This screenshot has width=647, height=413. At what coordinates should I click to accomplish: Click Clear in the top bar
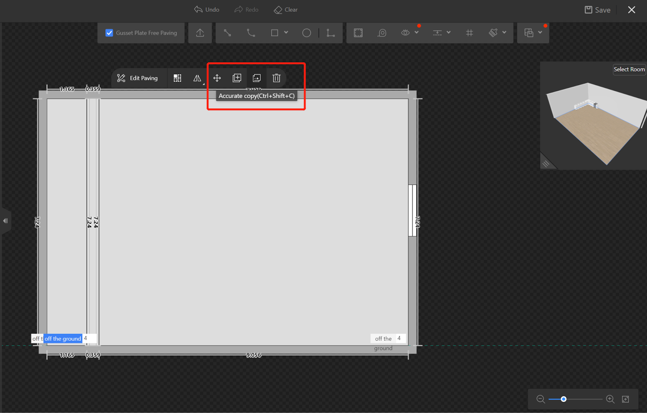click(285, 10)
